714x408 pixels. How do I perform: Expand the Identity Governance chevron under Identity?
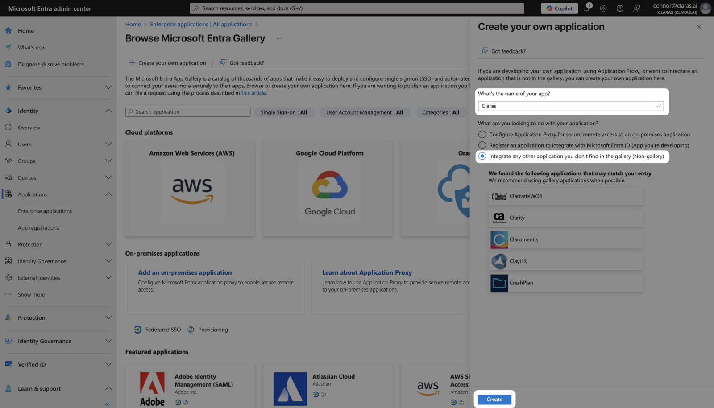108,261
